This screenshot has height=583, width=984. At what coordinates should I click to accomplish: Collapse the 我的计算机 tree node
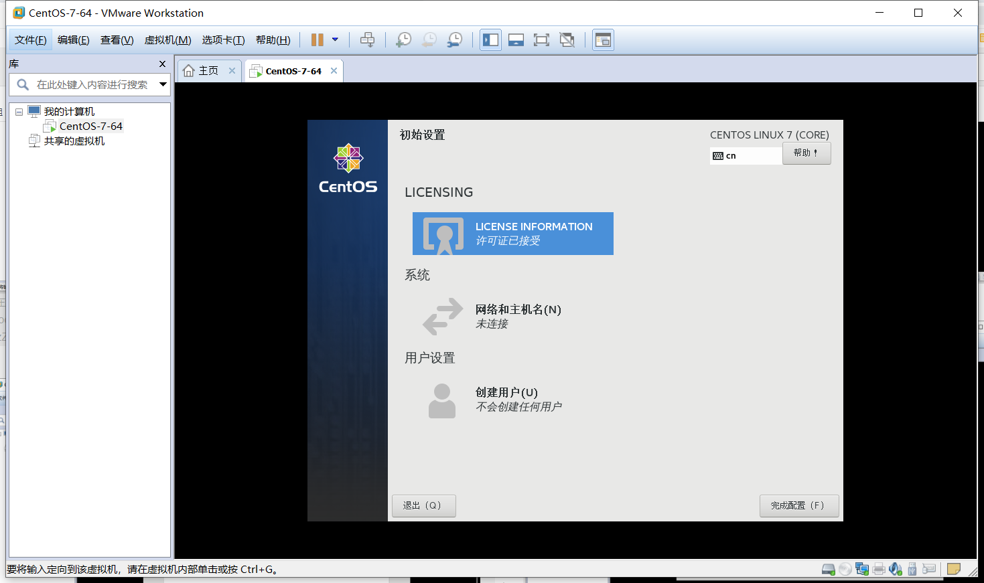(19, 112)
